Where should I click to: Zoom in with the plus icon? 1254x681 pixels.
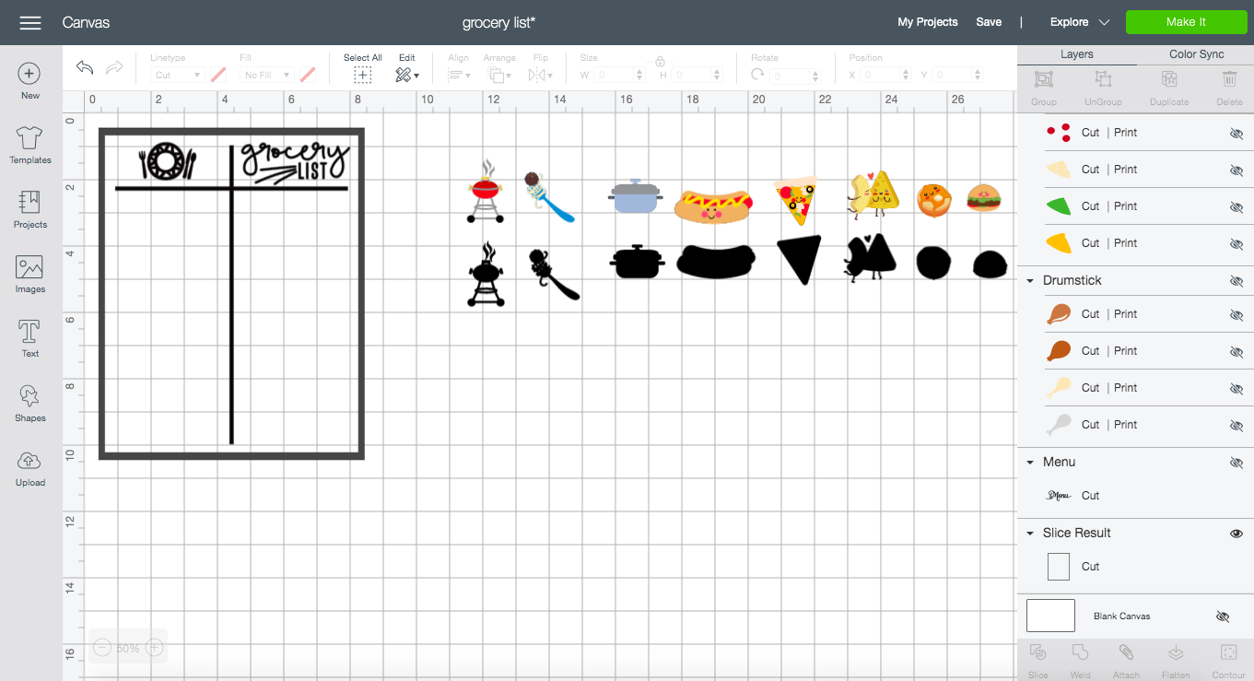point(155,648)
